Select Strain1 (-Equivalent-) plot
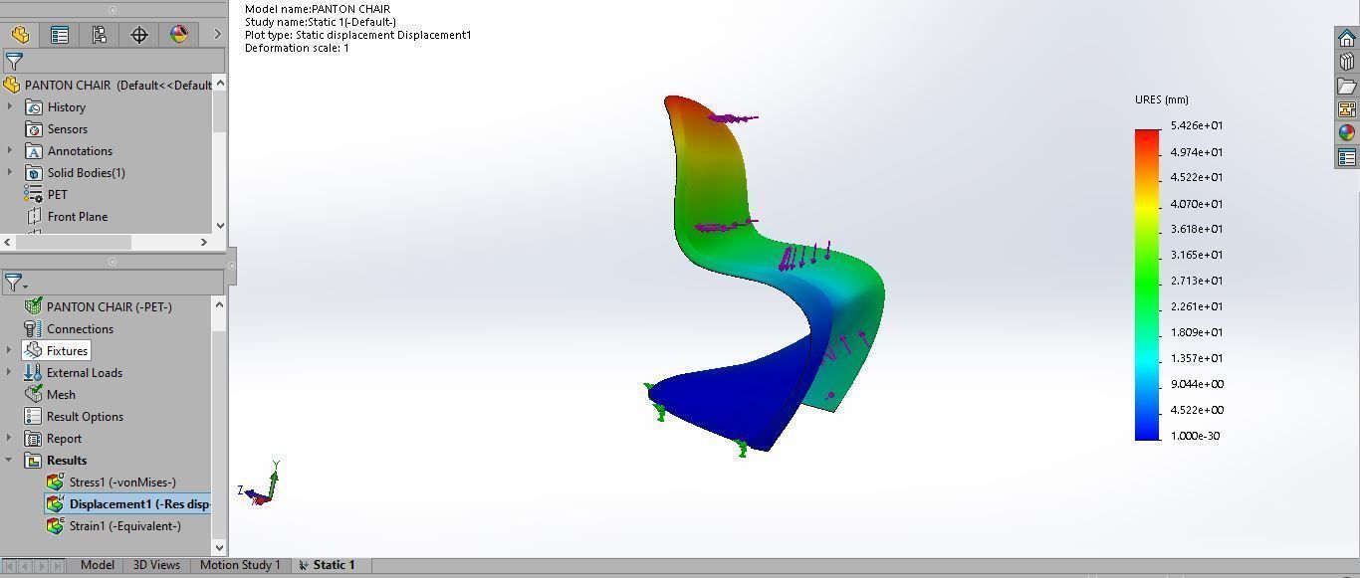 (x=125, y=525)
